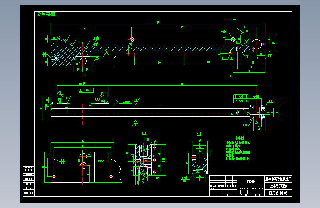Select drawing number DK7732-04-05 in title block

(x=278, y=193)
